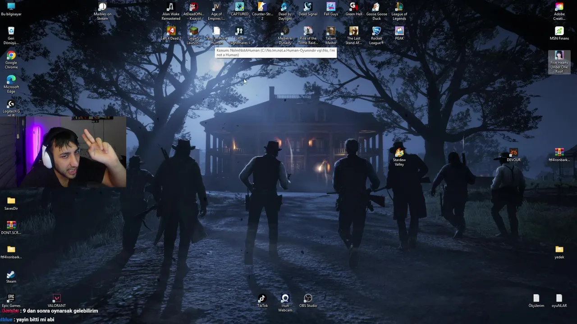Select the Little Nightmares II shortcut
The width and height of the screenshot is (577, 324).
click(239, 36)
